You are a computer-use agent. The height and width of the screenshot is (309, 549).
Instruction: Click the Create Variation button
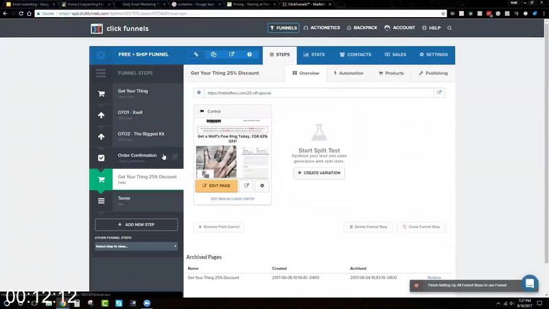(x=319, y=173)
